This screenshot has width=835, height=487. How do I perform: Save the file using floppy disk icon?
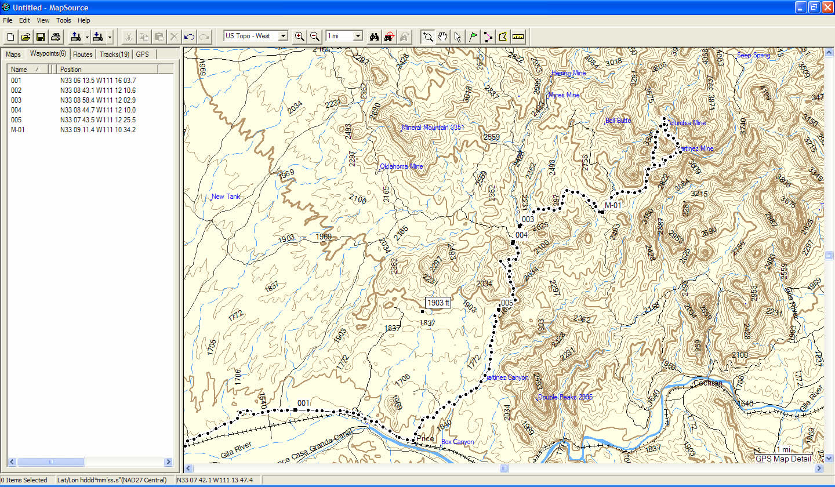click(x=41, y=37)
